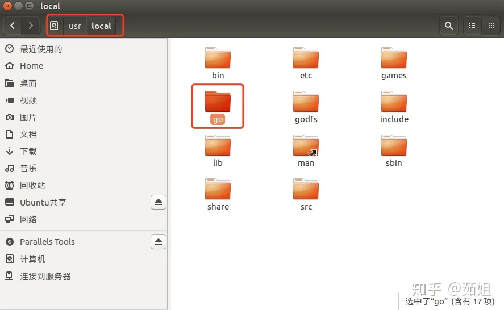The image size is (504, 310).
Task: Open 最近使用的 in sidebar
Action: [84, 49]
